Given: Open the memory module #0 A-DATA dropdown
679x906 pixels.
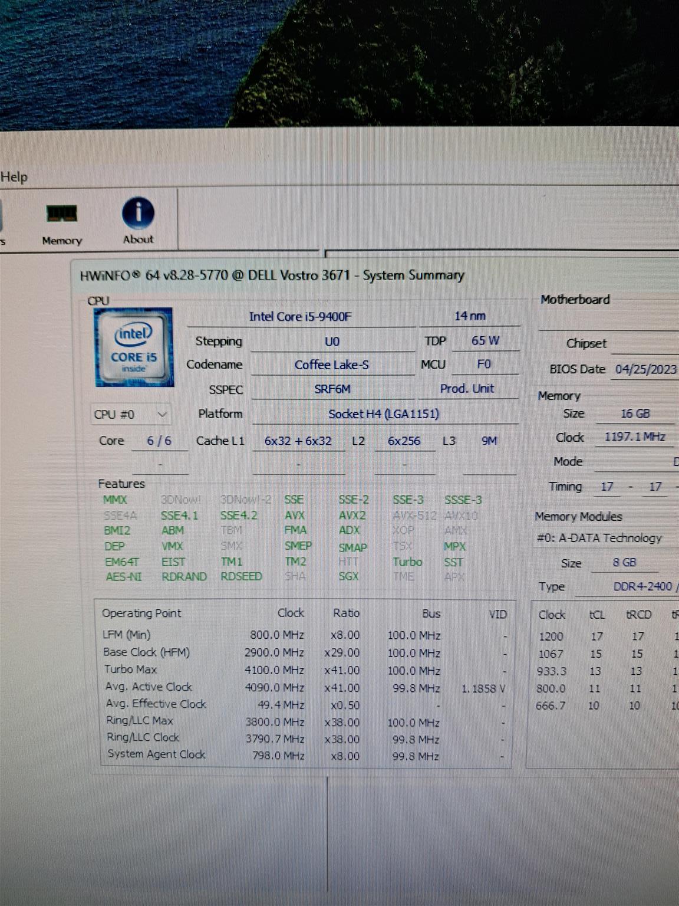Looking at the screenshot, I should click(601, 538).
